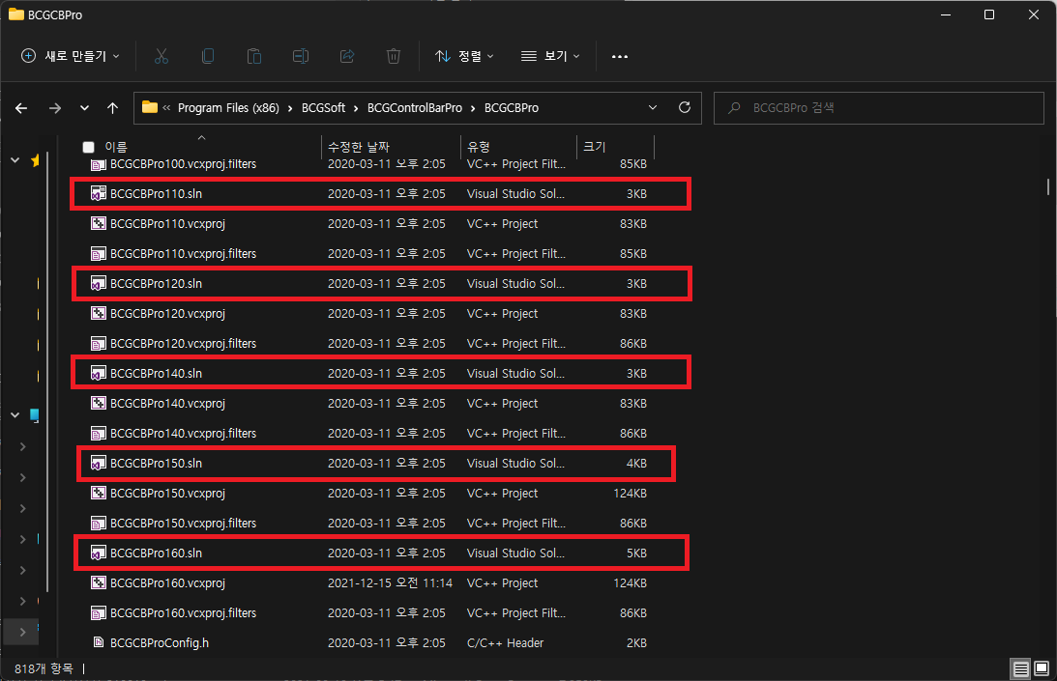This screenshot has height=681, width=1057.
Task: Click the Paste clipboard icon
Action: [254, 57]
